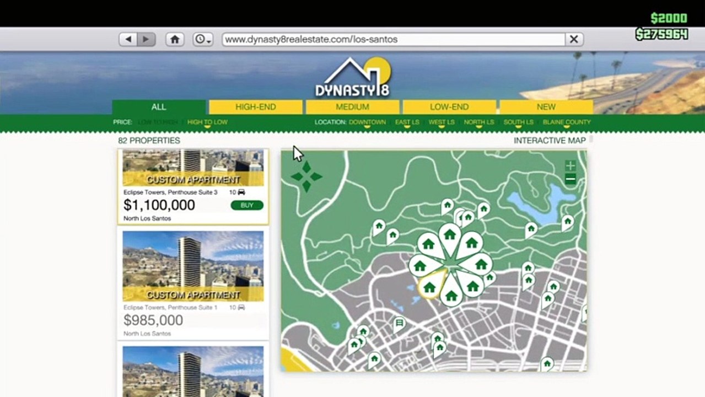Open the history clock dropdown
This screenshot has height=397, width=705.
[203, 39]
